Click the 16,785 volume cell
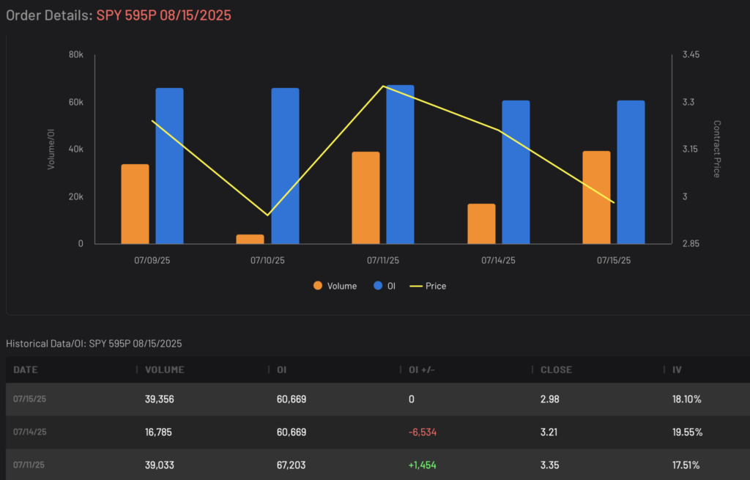This screenshot has width=750, height=480. (x=158, y=432)
